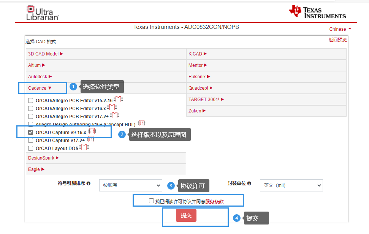Click the Texas Instruments logo
Screen dimensions: 369x234
tap(317, 12)
